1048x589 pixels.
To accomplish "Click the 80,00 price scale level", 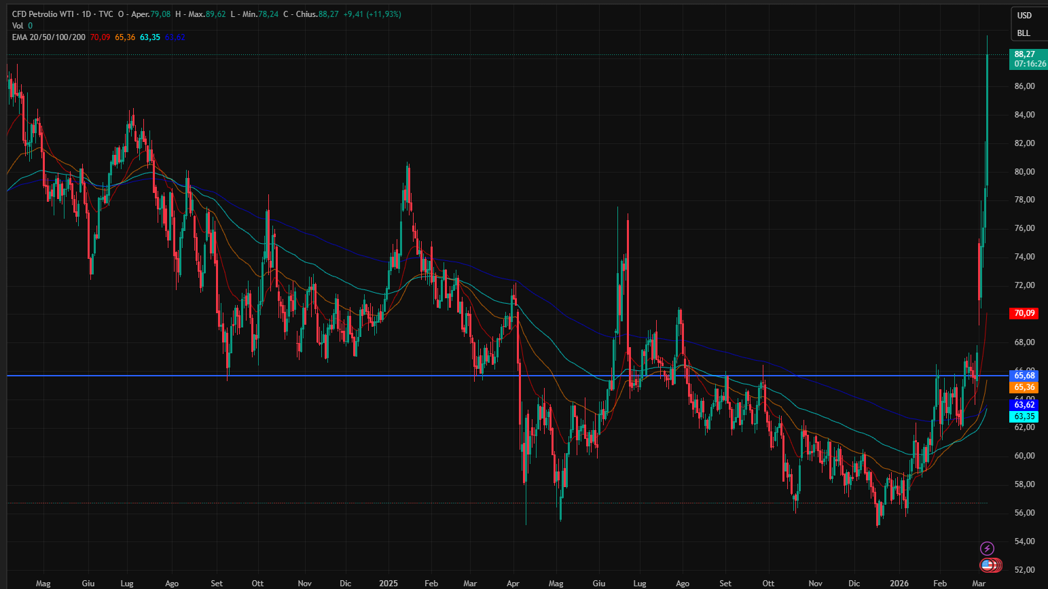I will coord(1024,172).
